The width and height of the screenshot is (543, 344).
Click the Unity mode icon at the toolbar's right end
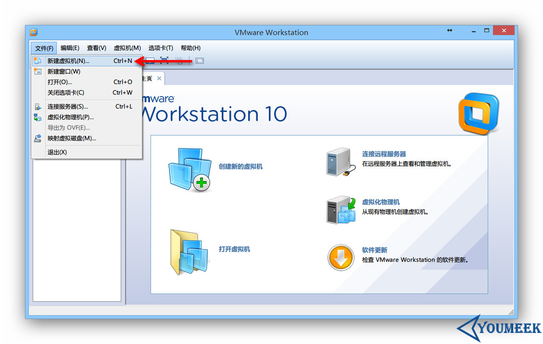(x=199, y=61)
